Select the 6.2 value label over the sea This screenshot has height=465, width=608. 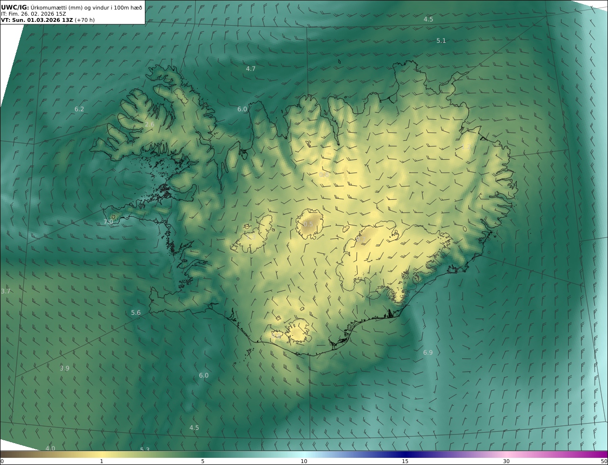click(x=79, y=109)
